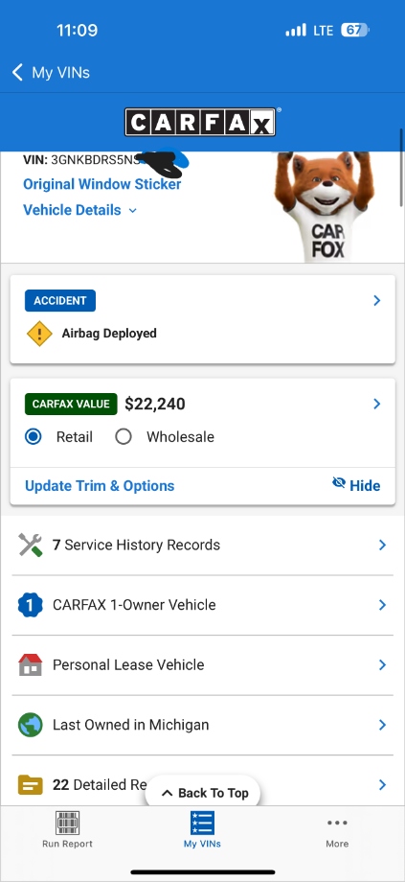Open Update Trim & Options
Viewport: 405px width, 882px height.
click(x=100, y=486)
